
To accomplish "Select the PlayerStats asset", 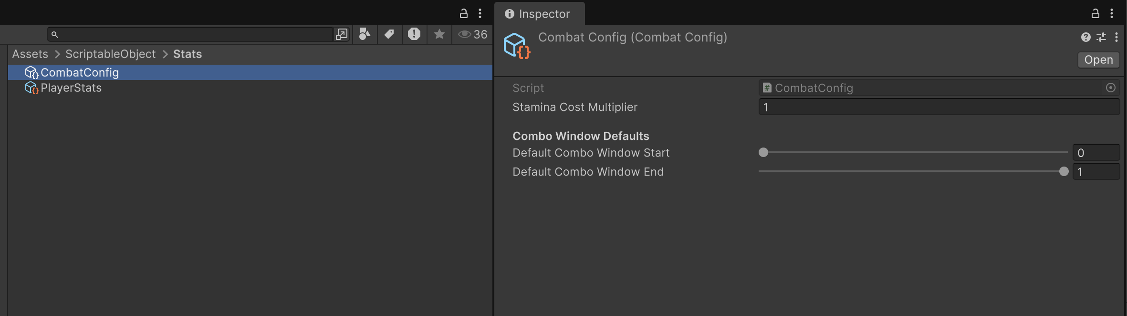I will point(71,88).
